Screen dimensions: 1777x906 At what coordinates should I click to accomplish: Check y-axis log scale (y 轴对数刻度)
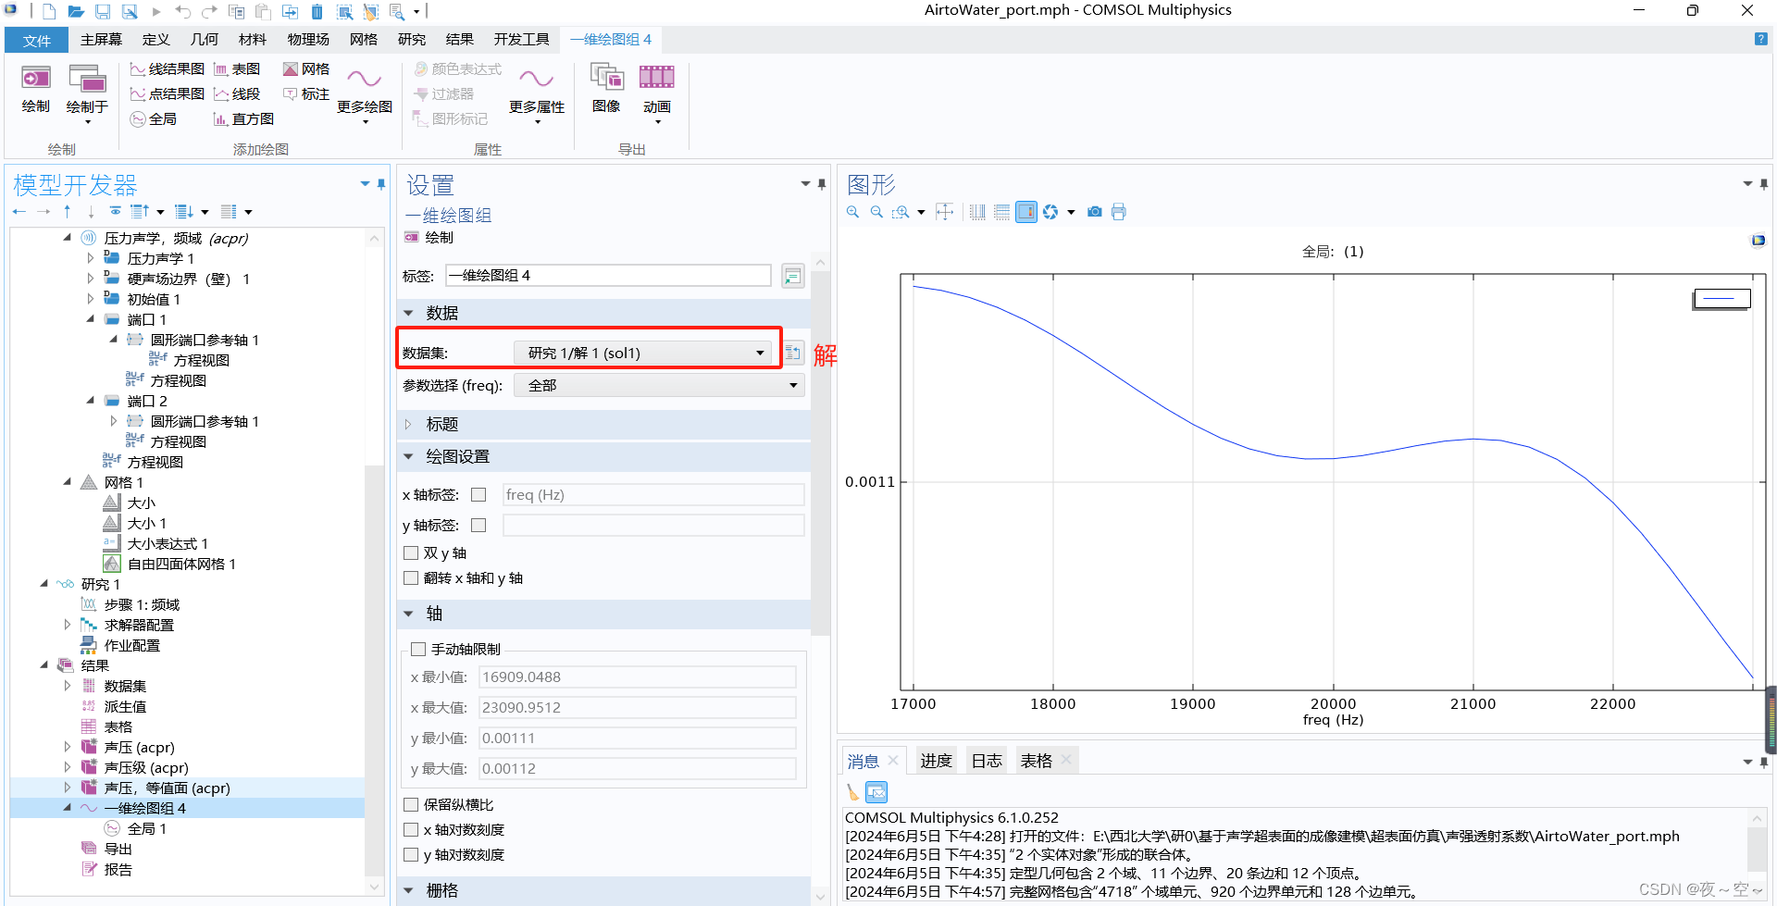click(411, 855)
